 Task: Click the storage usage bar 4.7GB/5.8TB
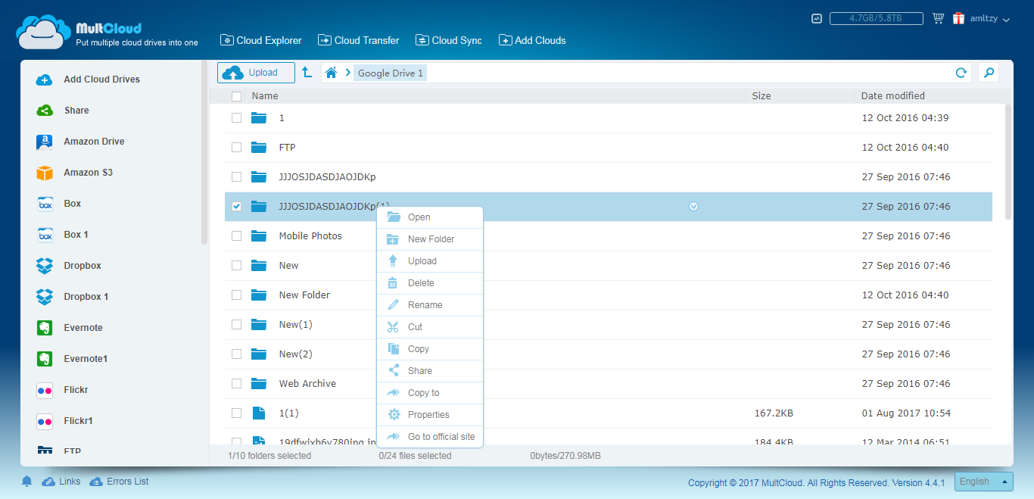coord(876,19)
